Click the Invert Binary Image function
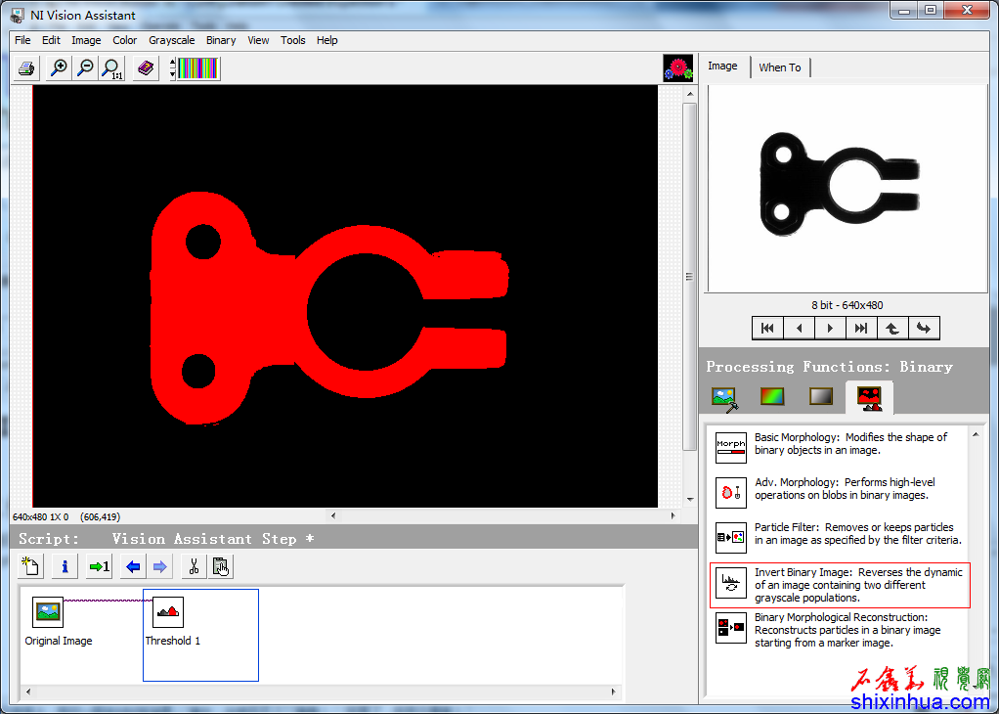Screen dimensions: 999x714 [x=840, y=585]
